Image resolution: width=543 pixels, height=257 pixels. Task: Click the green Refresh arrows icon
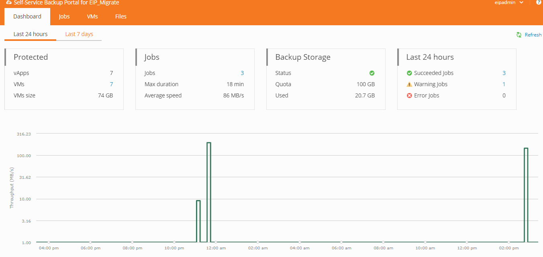pos(519,35)
